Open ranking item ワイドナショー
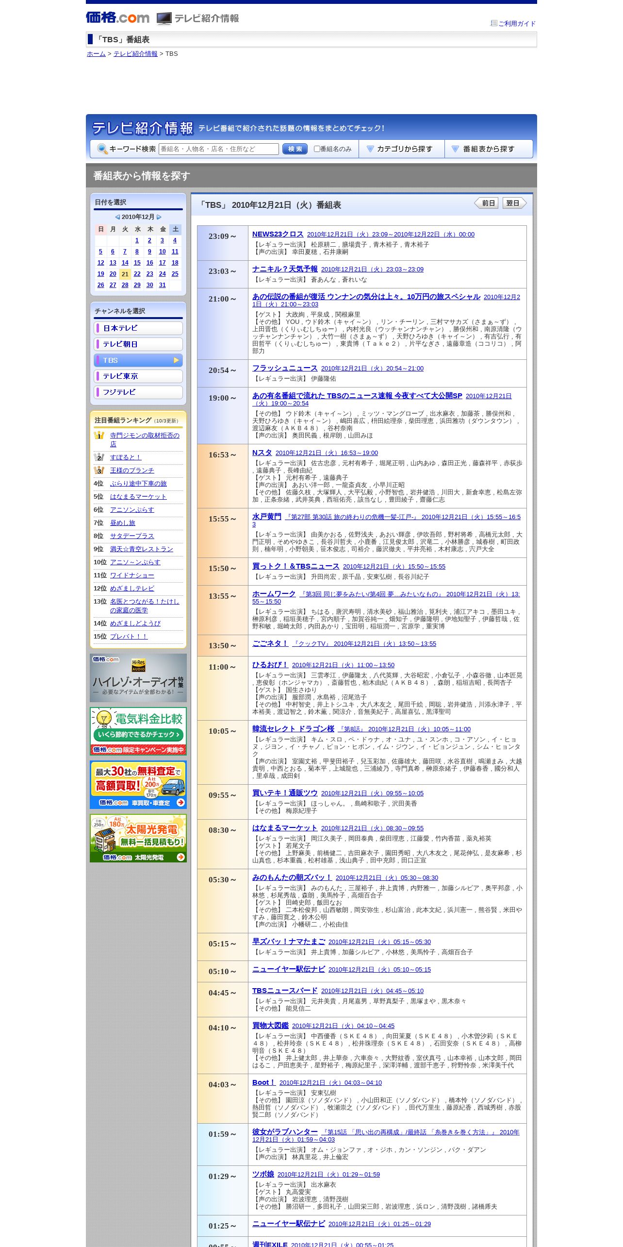The image size is (623, 1247). (x=132, y=575)
